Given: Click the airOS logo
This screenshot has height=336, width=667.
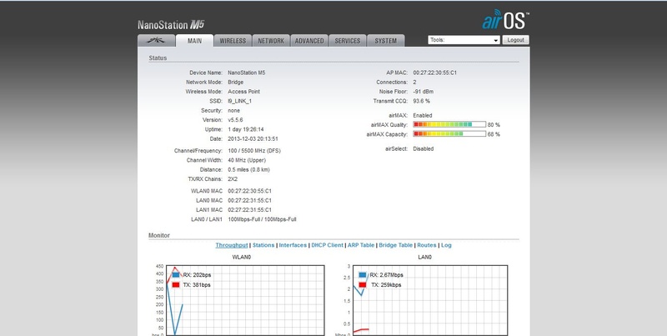Looking at the screenshot, I should pyautogui.click(x=504, y=20).
